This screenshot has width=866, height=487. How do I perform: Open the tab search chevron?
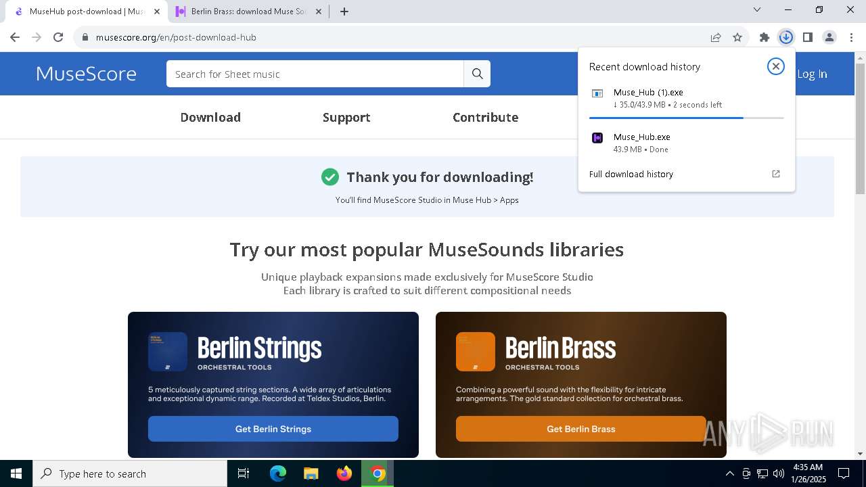(x=757, y=9)
